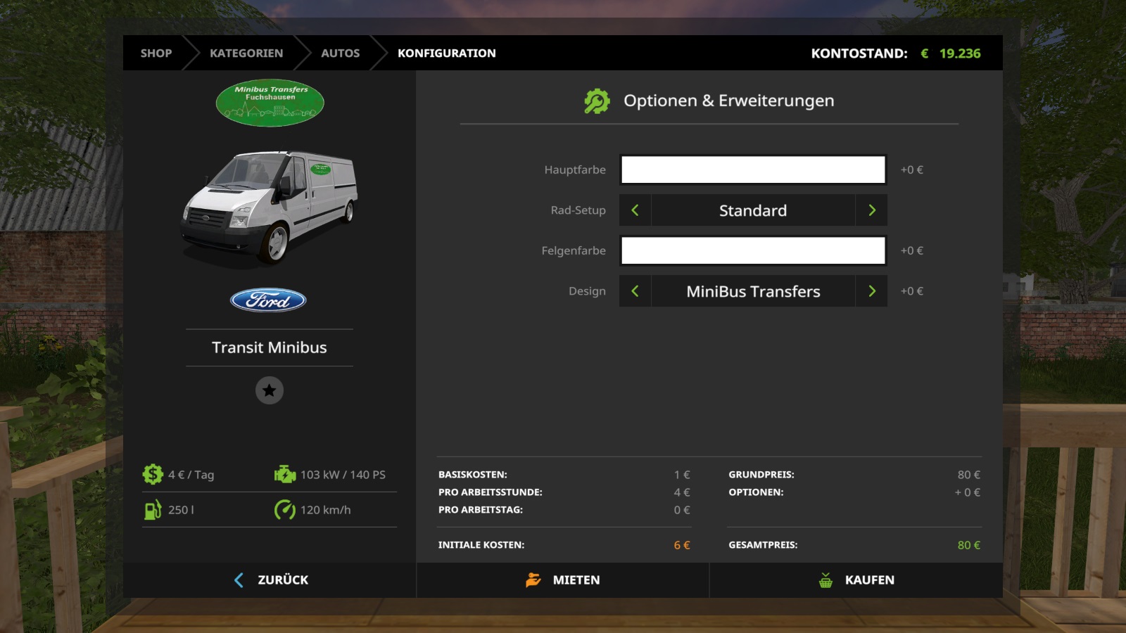Click the star favorite icon under Transit Minibus
Viewport: 1126px width, 633px height.
pyautogui.click(x=269, y=390)
